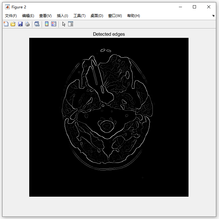Image resolution: width=219 pixels, height=219 pixels.
Task: Click the detected edges image
Action: coord(109,117)
